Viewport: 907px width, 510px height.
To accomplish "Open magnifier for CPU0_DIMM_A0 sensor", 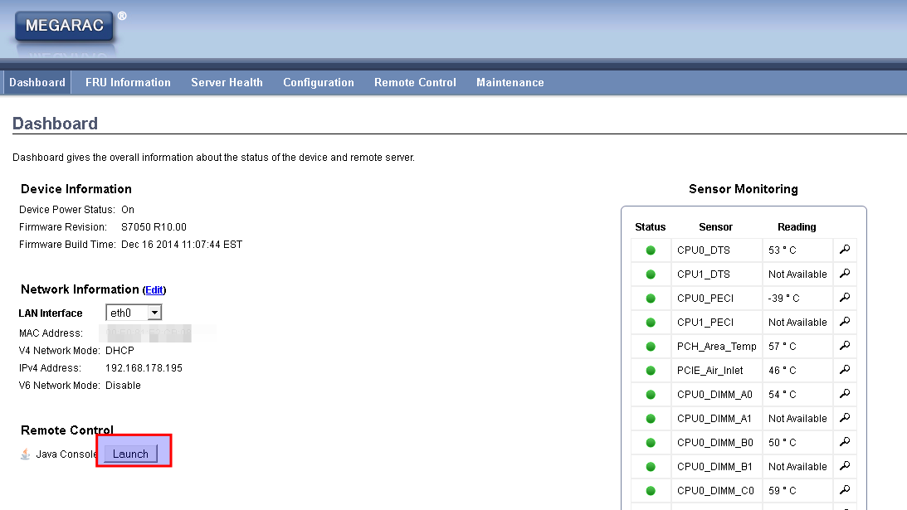I will click(x=846, y=394).
